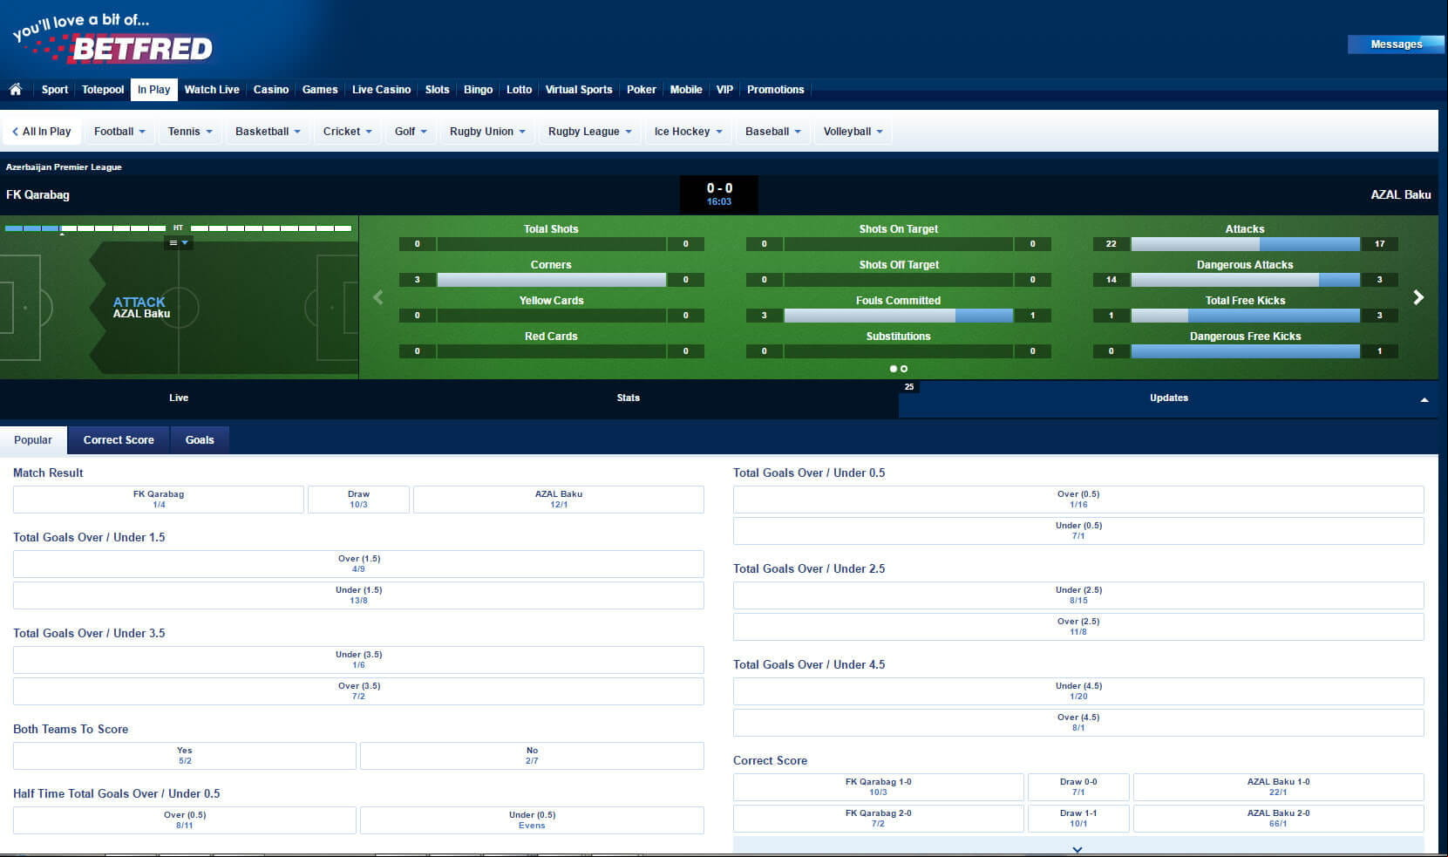Open the Mobile section
The height and width of the screenshot is (857, 1448).
tap(686, 90)
